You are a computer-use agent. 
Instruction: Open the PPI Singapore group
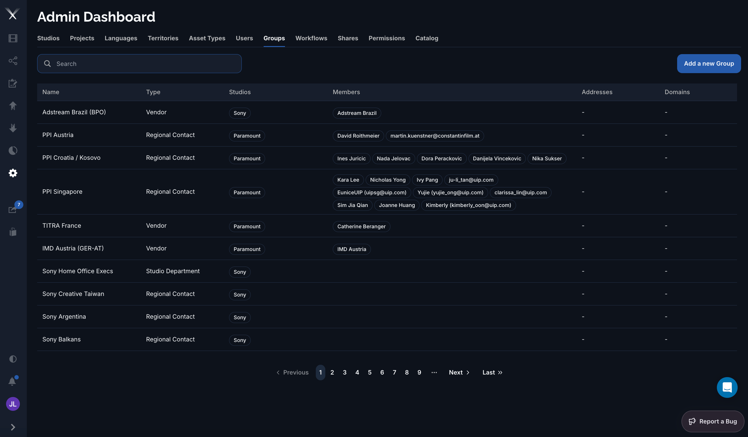(x=62, y=191)
